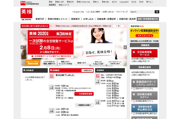Image resolution: width=180 pixels, height=119 pixels.
Task: Open 英検 IBA top bar link
Action: pyautogui.click(x=105, y=2)
